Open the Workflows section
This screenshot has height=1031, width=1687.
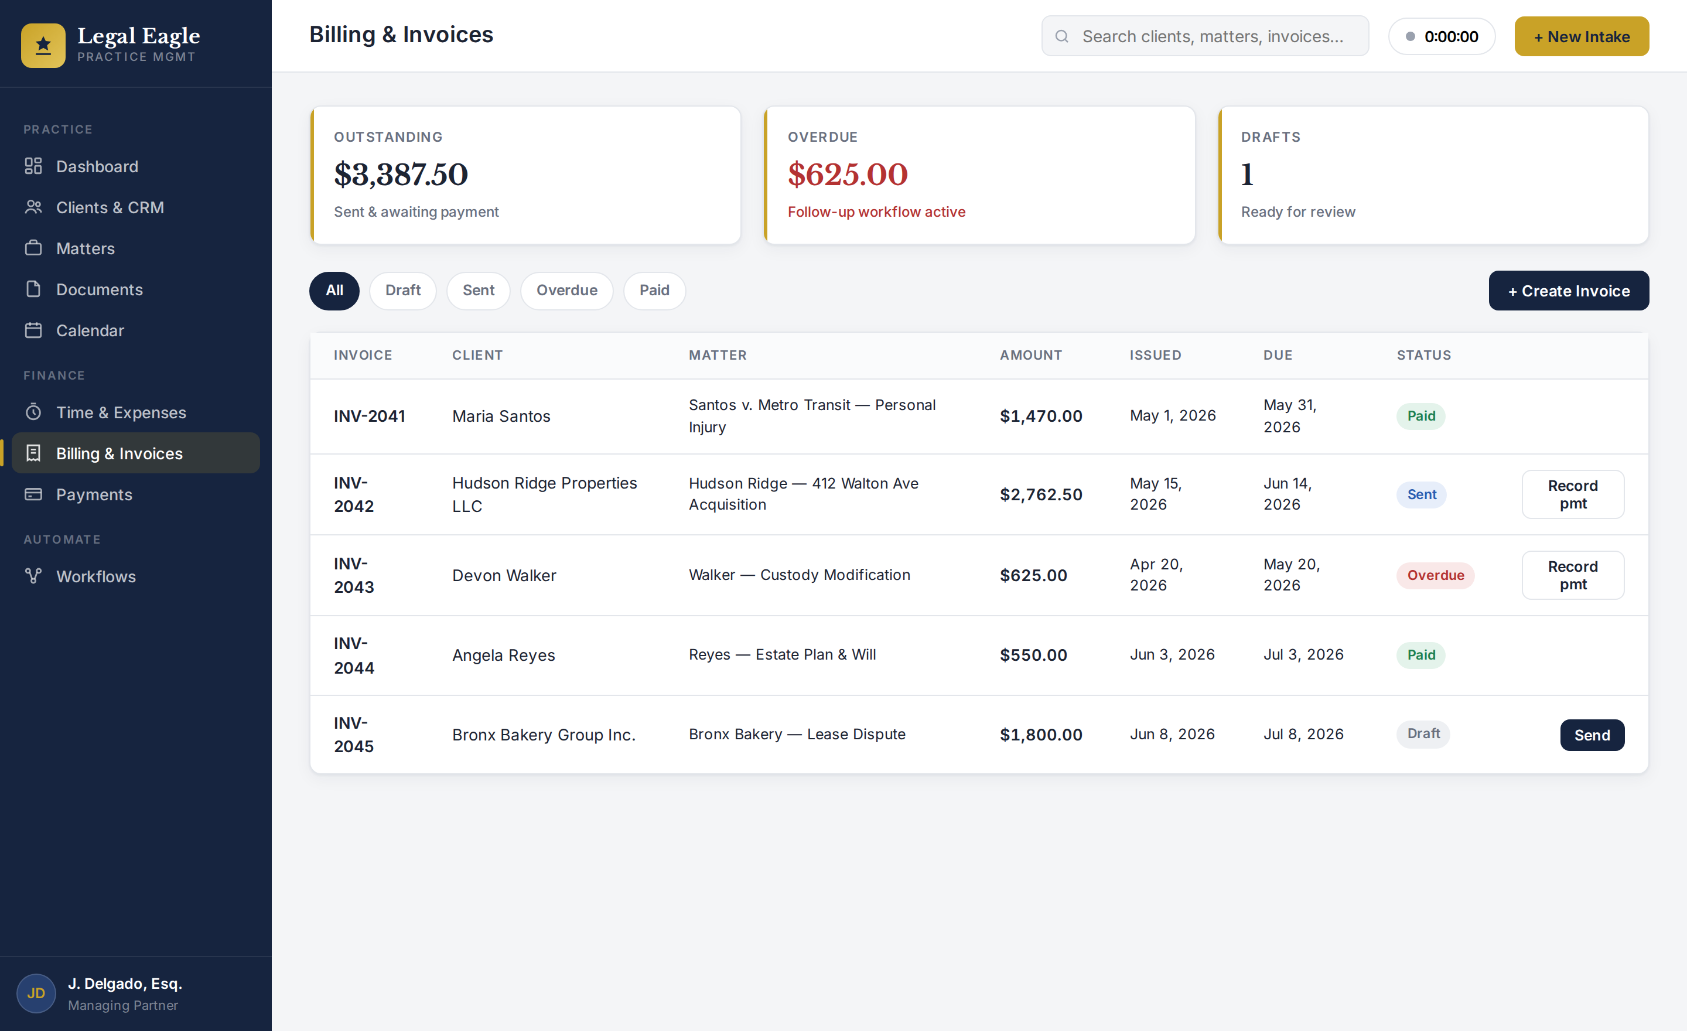[x=135, y=576]
